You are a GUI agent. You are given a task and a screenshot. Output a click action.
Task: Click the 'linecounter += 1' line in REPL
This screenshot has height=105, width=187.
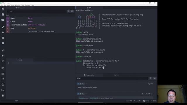tap(95, 67)
